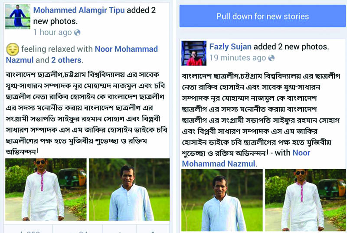Show the 2 others tagged list
Viewport: 347px width, 233px height.
click(66, 60)
